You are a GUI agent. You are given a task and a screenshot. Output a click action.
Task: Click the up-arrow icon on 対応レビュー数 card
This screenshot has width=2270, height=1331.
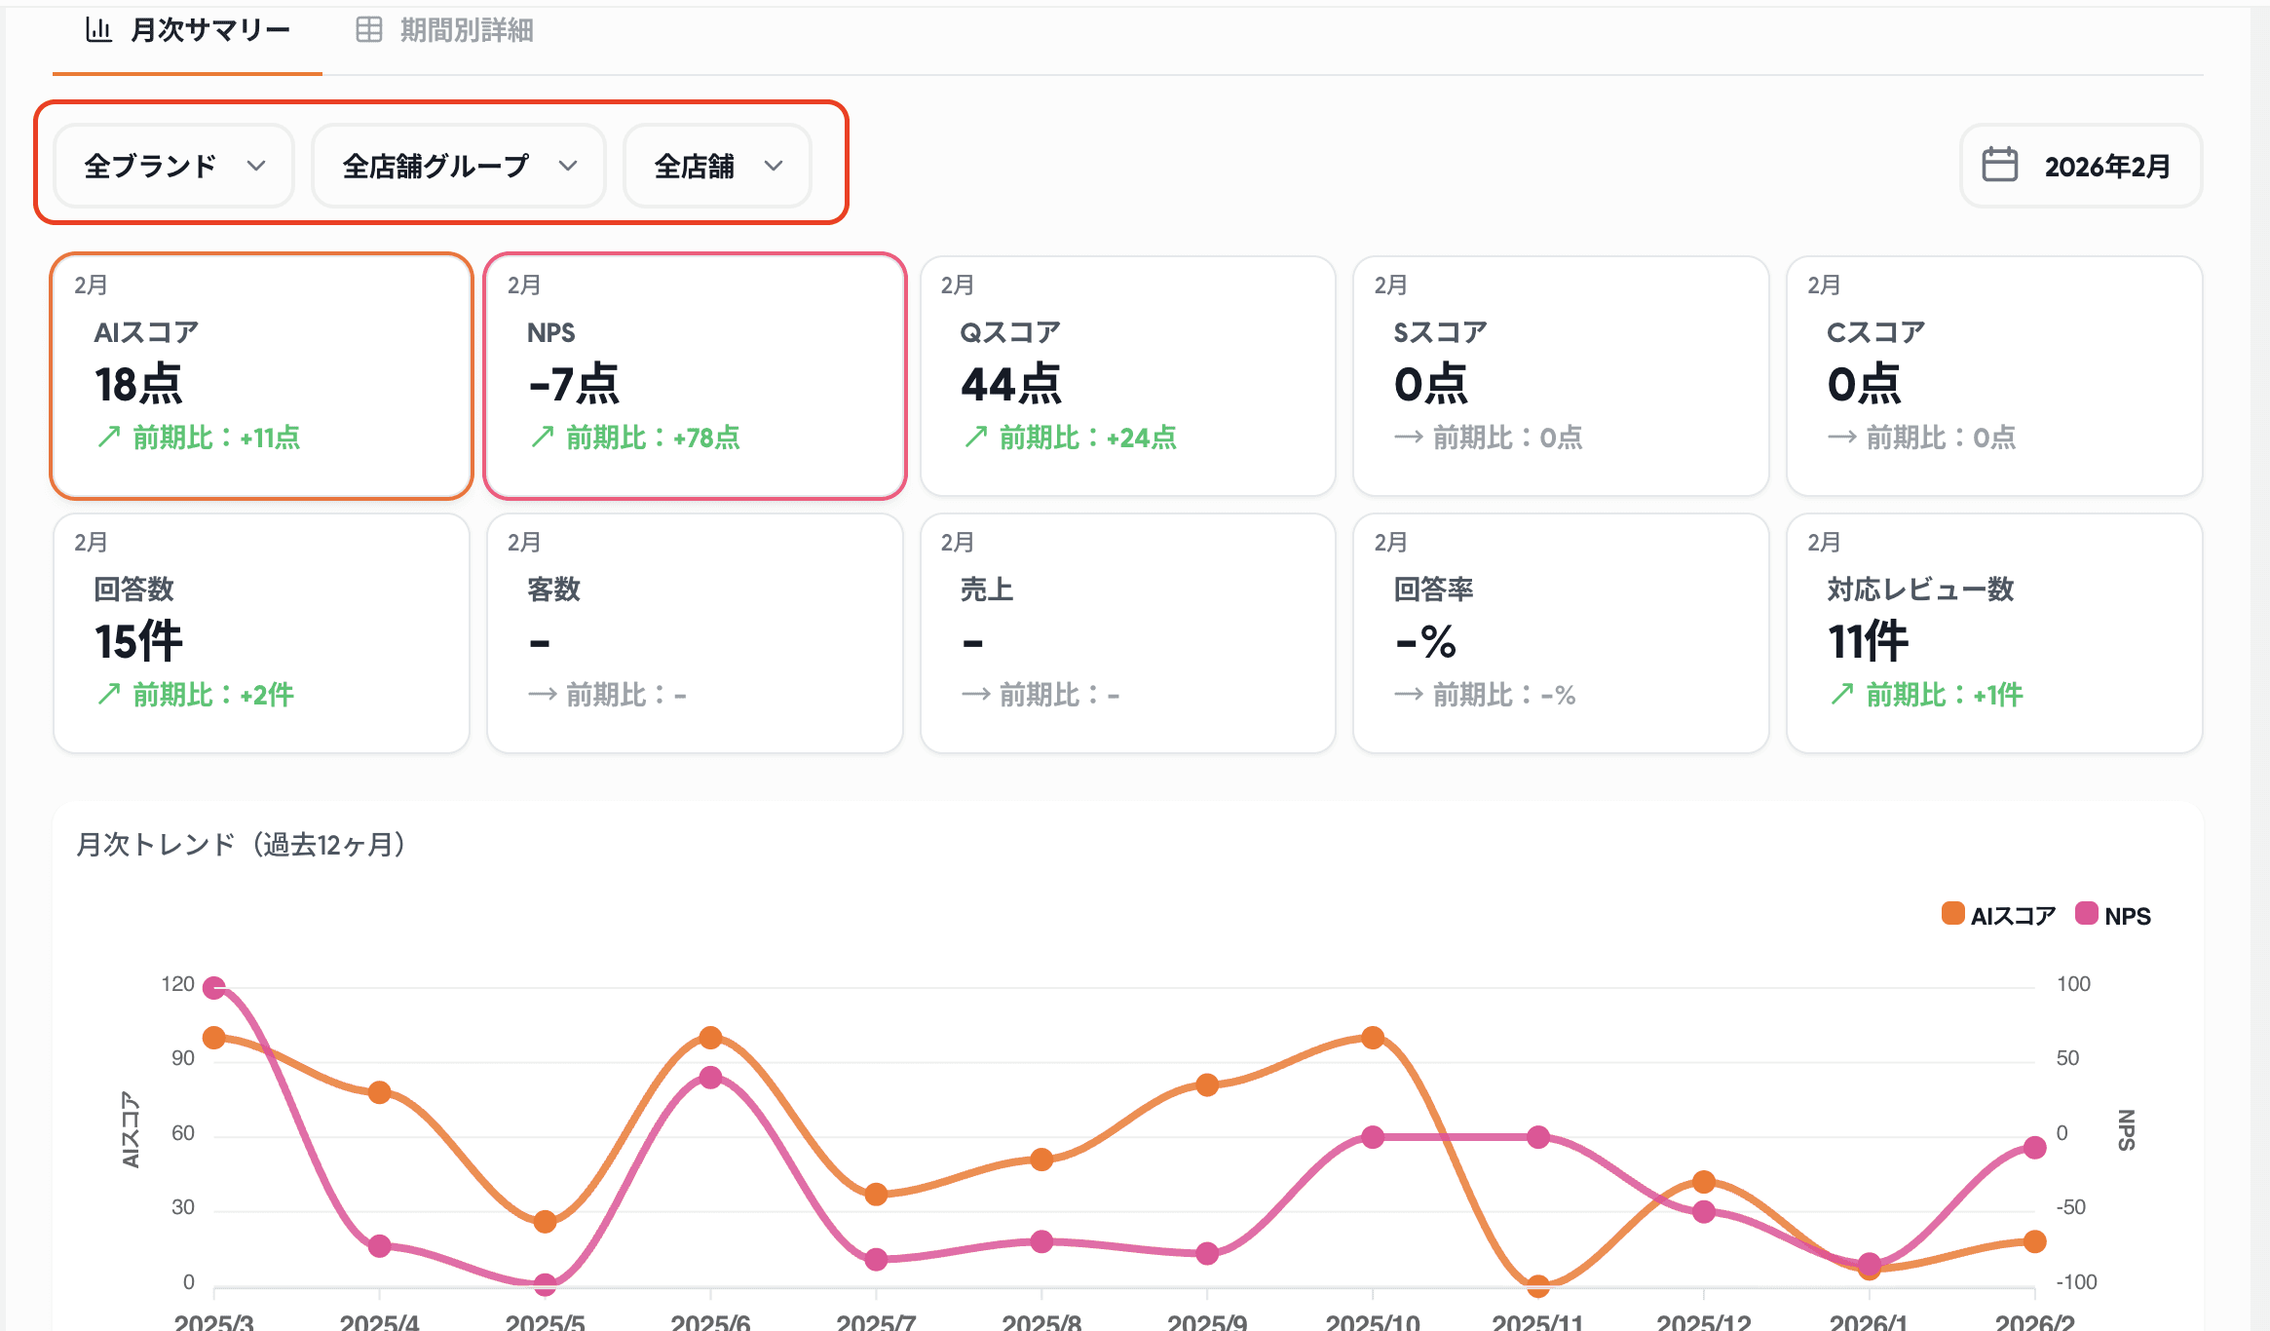[x=1841, y=694]
